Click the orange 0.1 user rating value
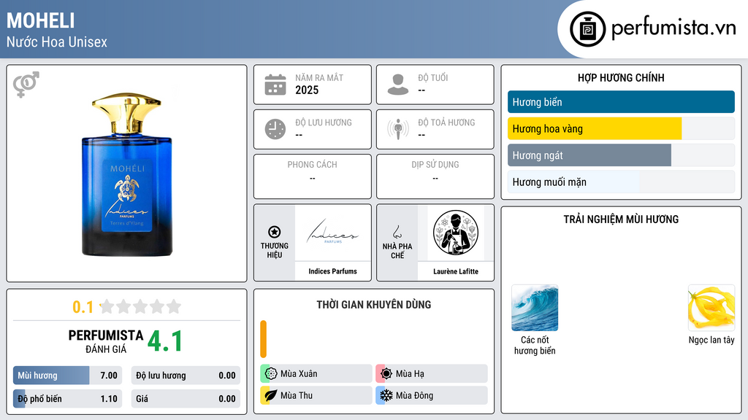The image size is (748, 420). [x=83, y=307]
